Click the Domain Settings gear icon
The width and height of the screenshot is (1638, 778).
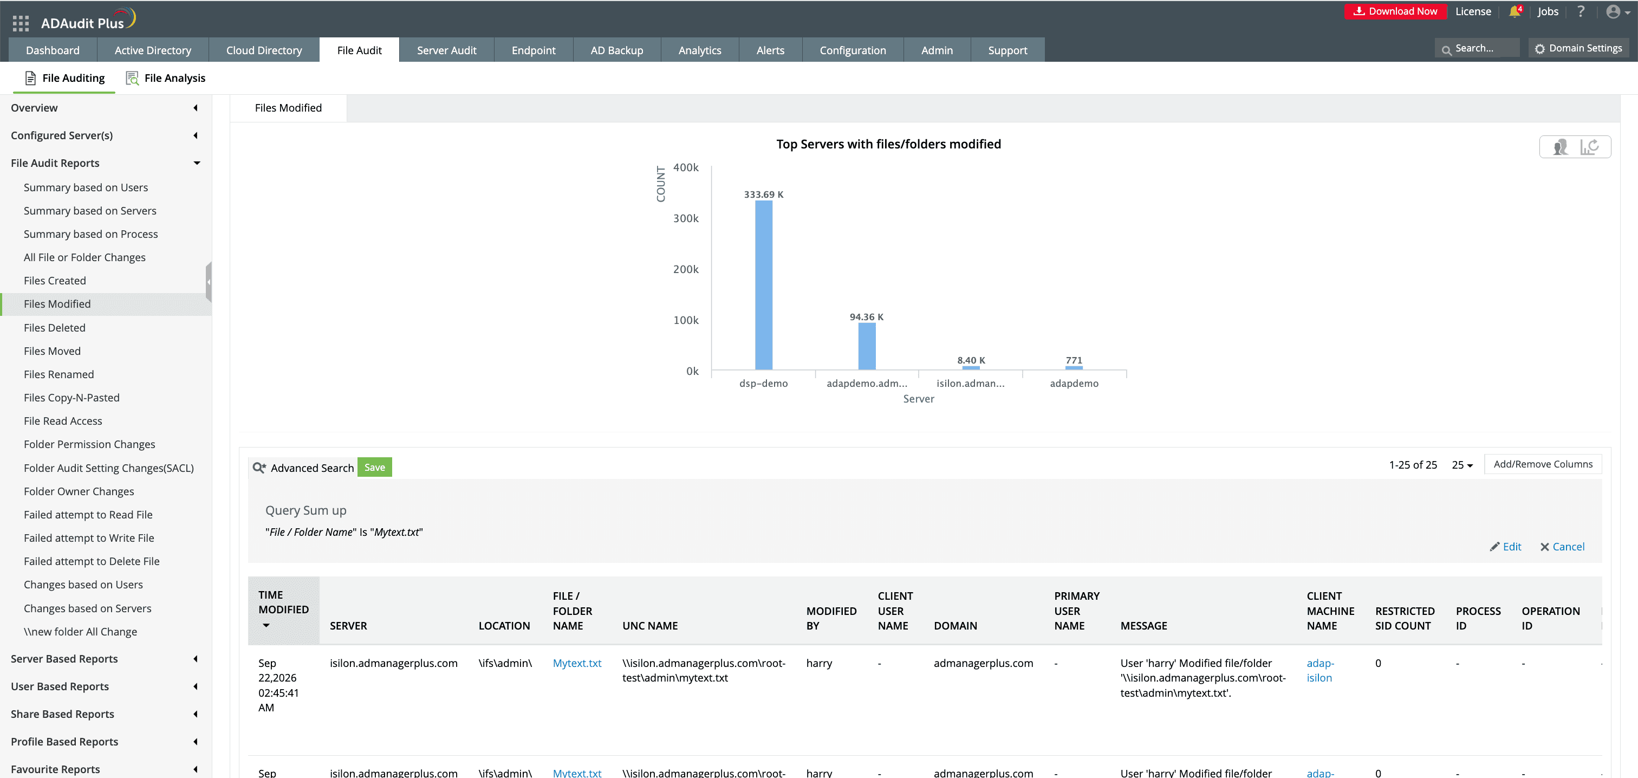(x=1539, y=49)
